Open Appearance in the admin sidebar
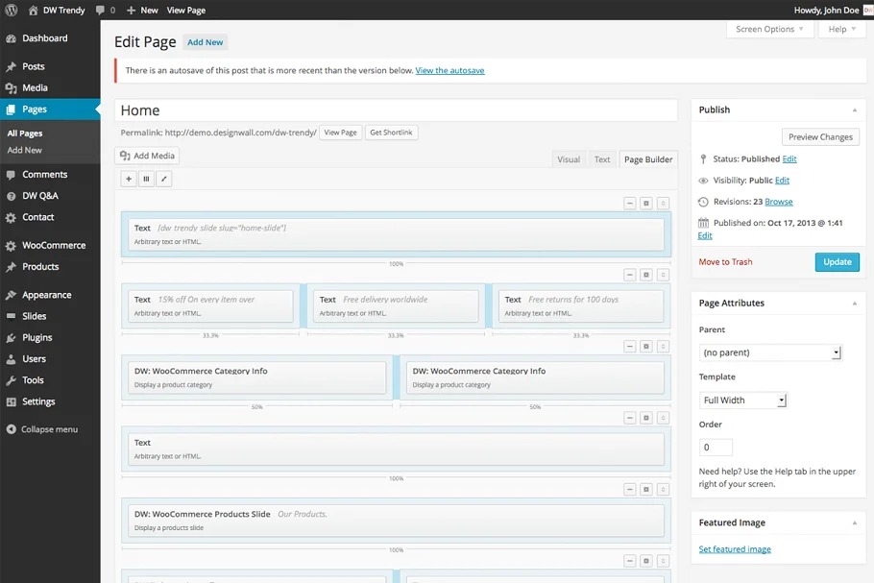This screenshot has height=583, width=874. coord(46,296)
